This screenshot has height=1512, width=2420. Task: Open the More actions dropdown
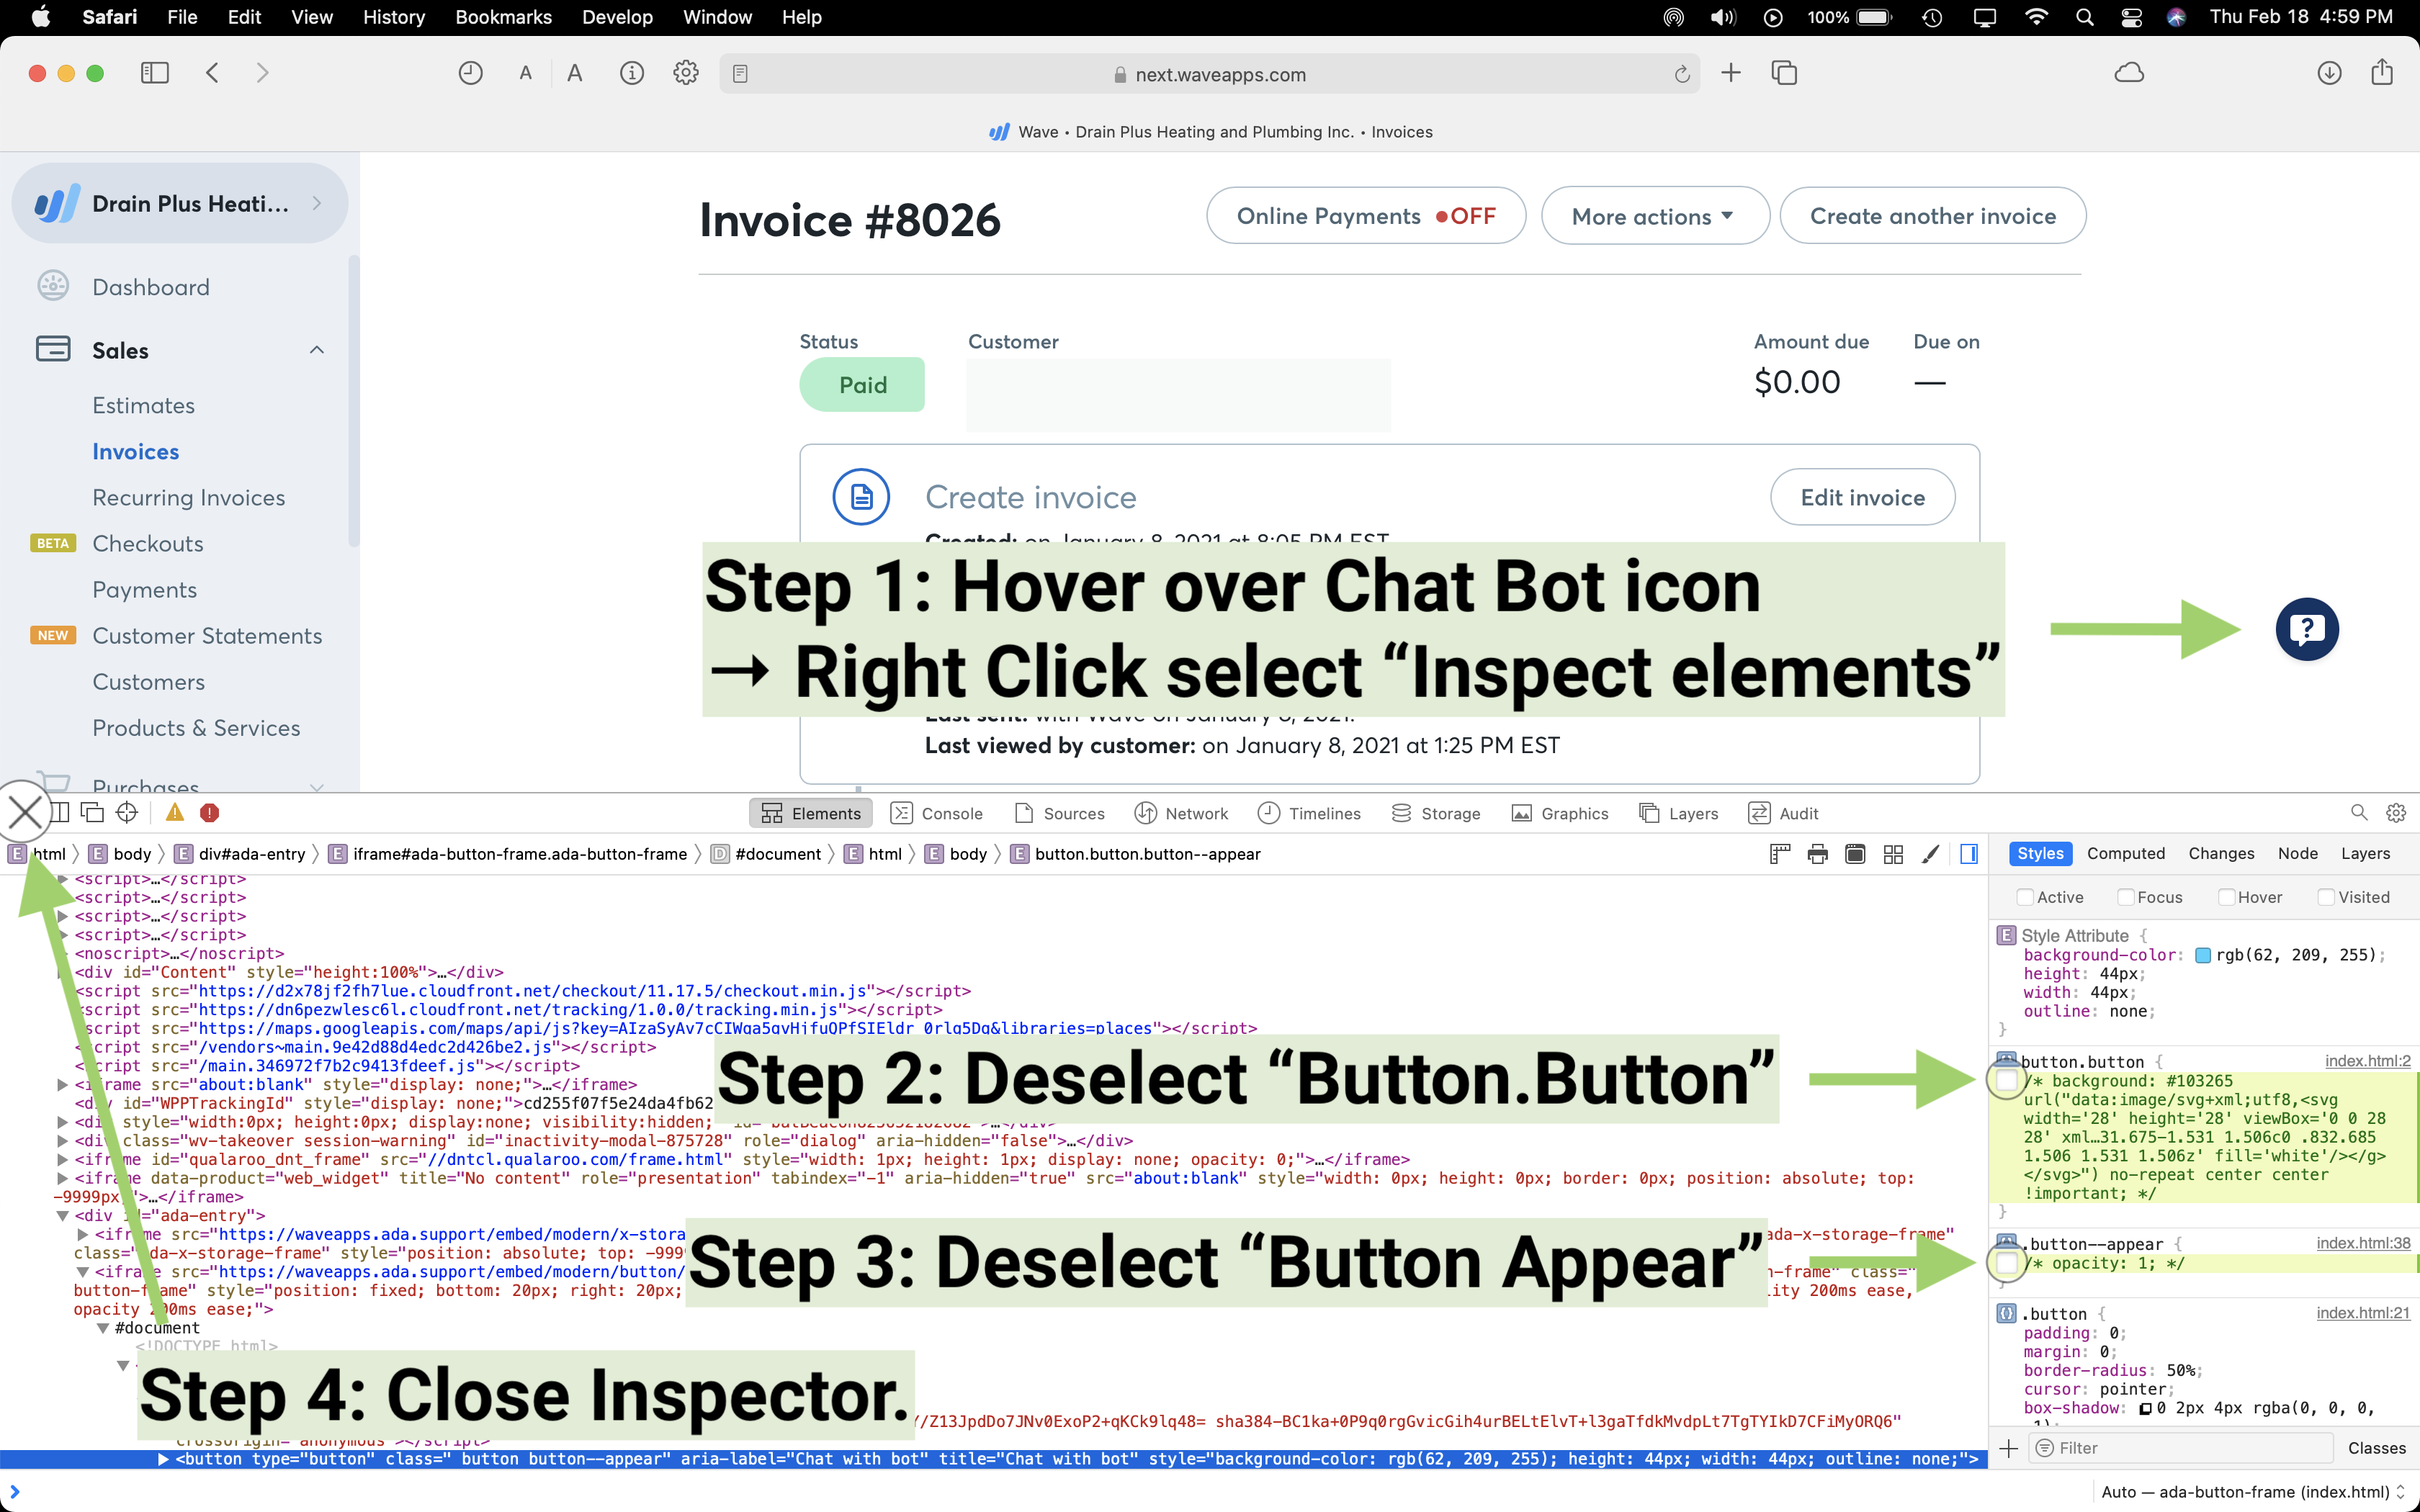(1655, 215)
